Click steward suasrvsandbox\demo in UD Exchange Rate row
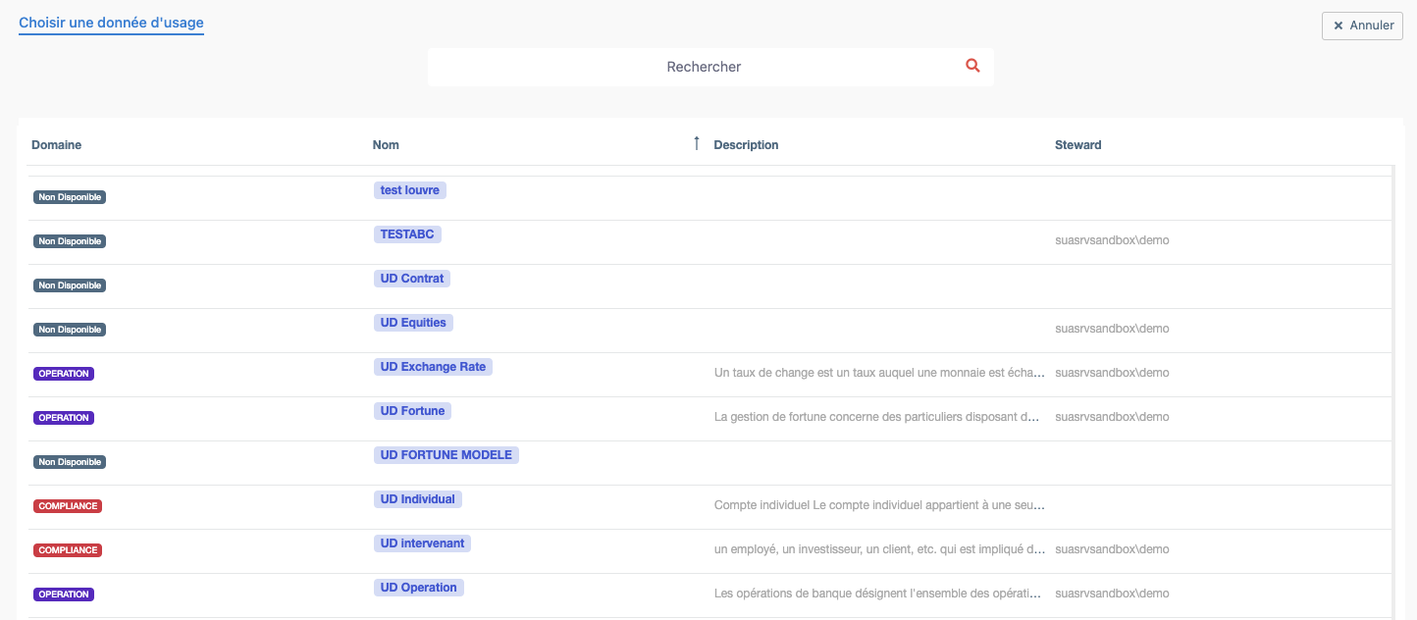 pyautogui.click(x=1112, y=373)
